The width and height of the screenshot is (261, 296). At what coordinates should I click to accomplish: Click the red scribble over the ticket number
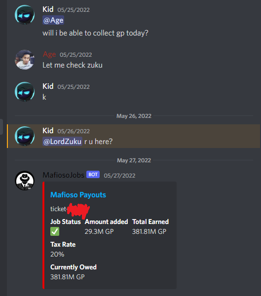(x=78, y=210)
